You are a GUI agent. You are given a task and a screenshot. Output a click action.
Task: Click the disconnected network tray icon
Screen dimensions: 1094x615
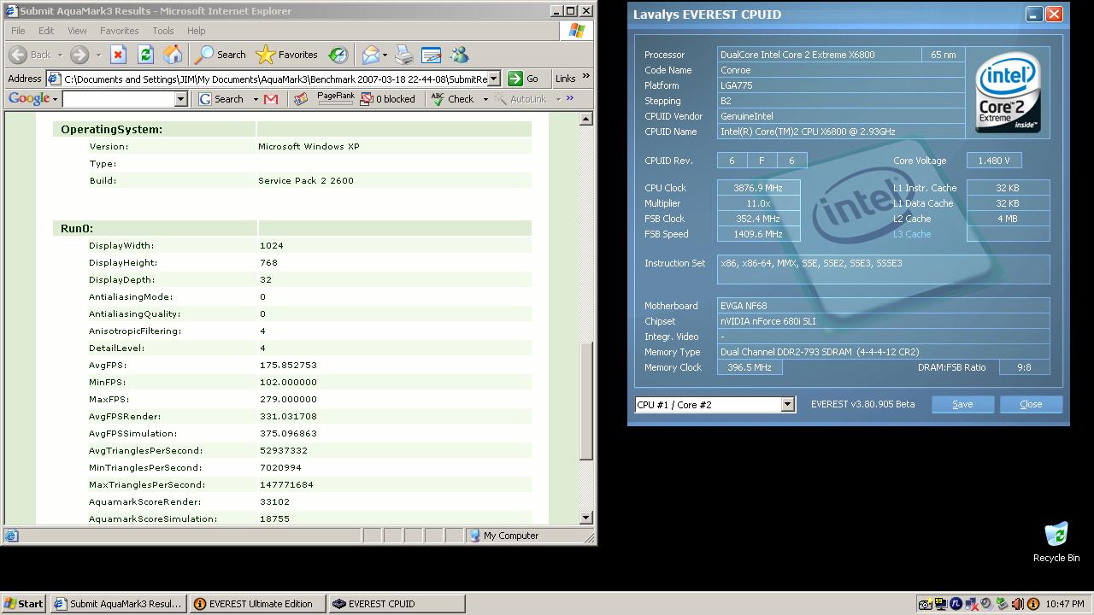pos(971,604)
